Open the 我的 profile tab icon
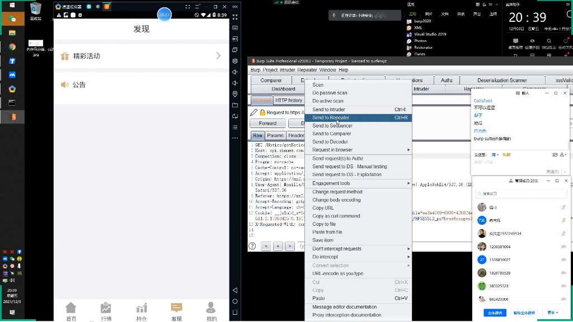Screen dimensions: 573x322 point(211,308)
